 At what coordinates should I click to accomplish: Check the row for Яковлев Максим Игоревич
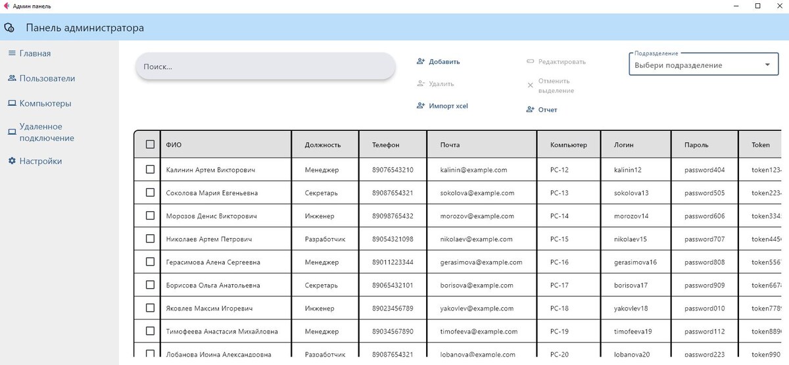[150, 308]
